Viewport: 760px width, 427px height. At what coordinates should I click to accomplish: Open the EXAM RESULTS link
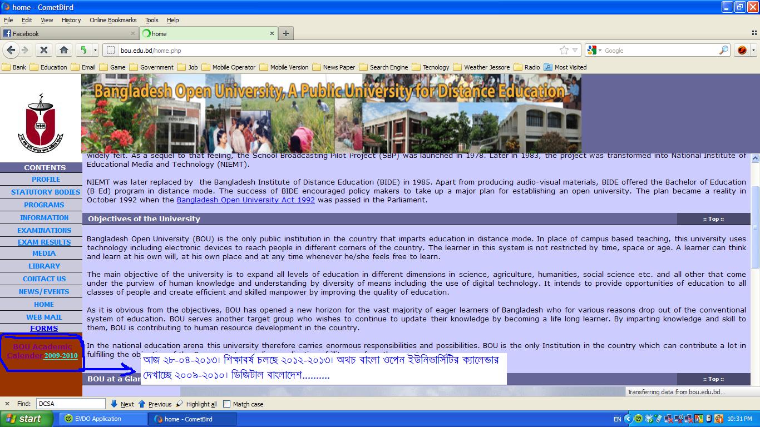click(x=44, y=242)
